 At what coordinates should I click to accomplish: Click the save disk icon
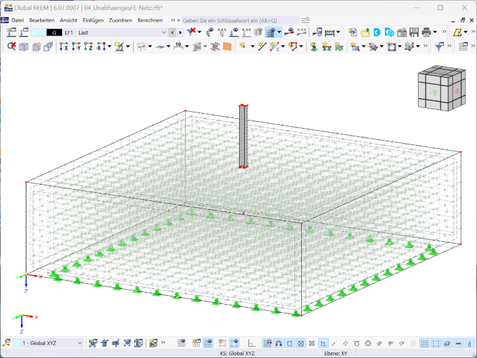coord(414,32)
